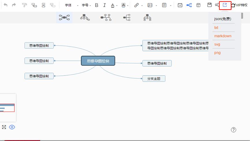Open the 字号 font size dropdown
This screenshot has width=250, height=141.
pyautogui.click(x=86, y=5)
